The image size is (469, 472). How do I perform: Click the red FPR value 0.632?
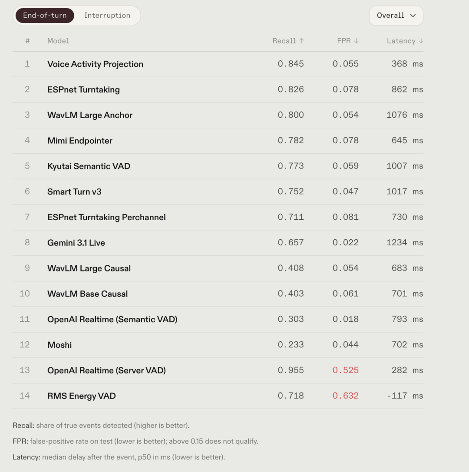(x=346, y=396)
